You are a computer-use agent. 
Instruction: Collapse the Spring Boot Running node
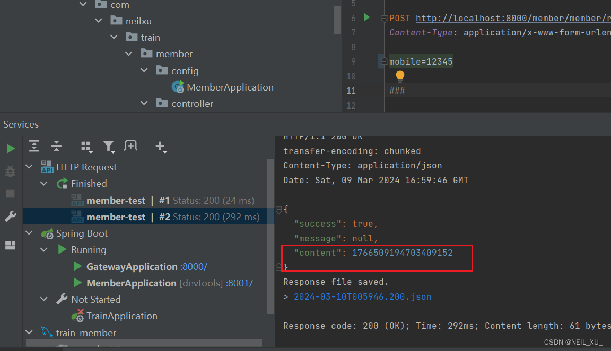point(43,249)
